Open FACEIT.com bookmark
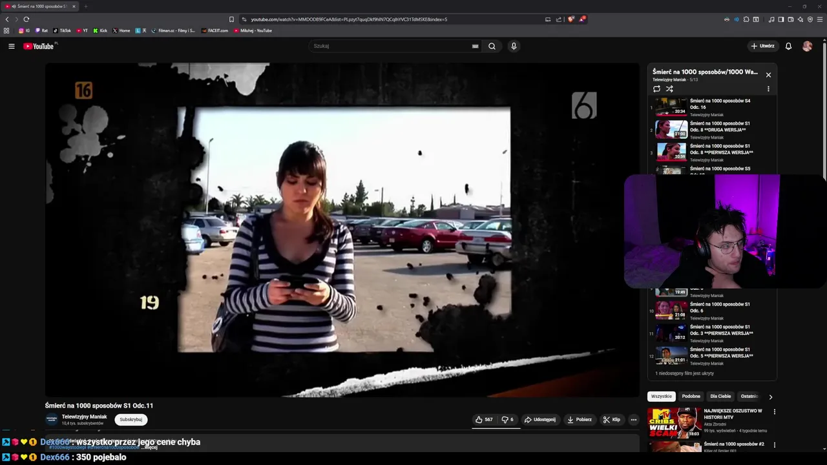 (215, 30)
